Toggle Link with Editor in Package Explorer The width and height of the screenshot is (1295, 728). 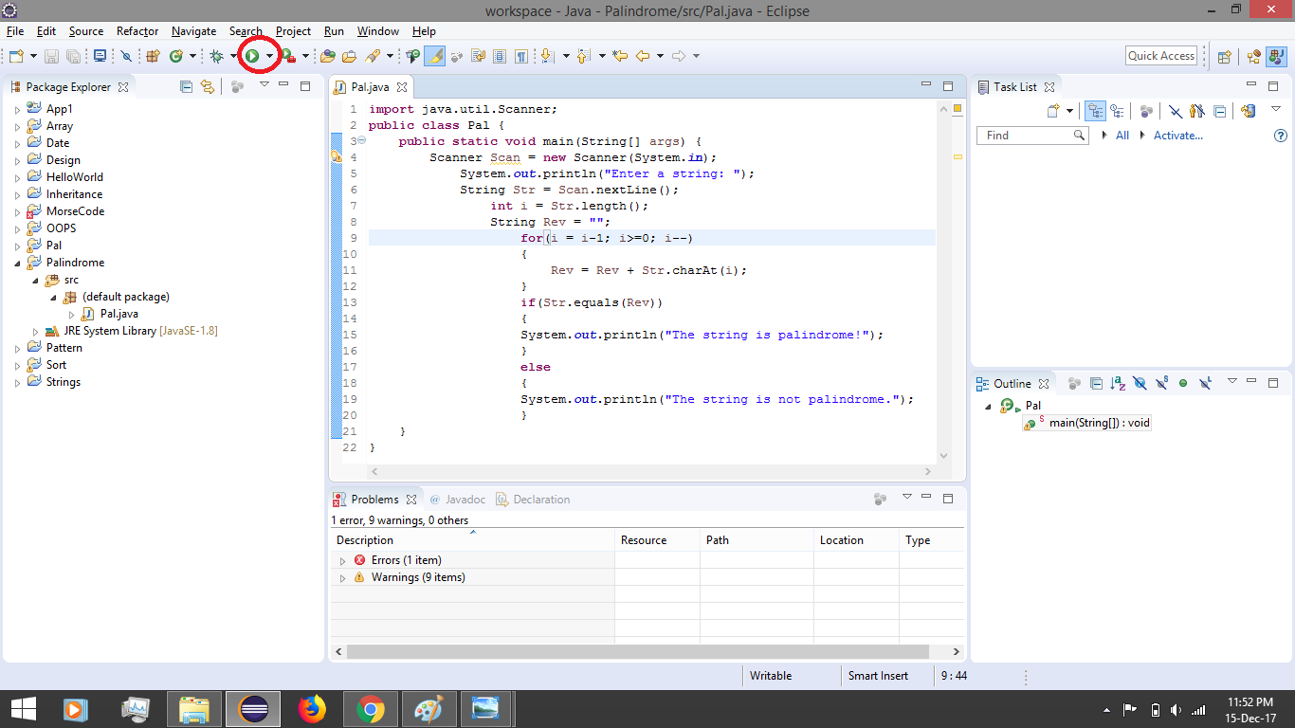coord(208,86)
